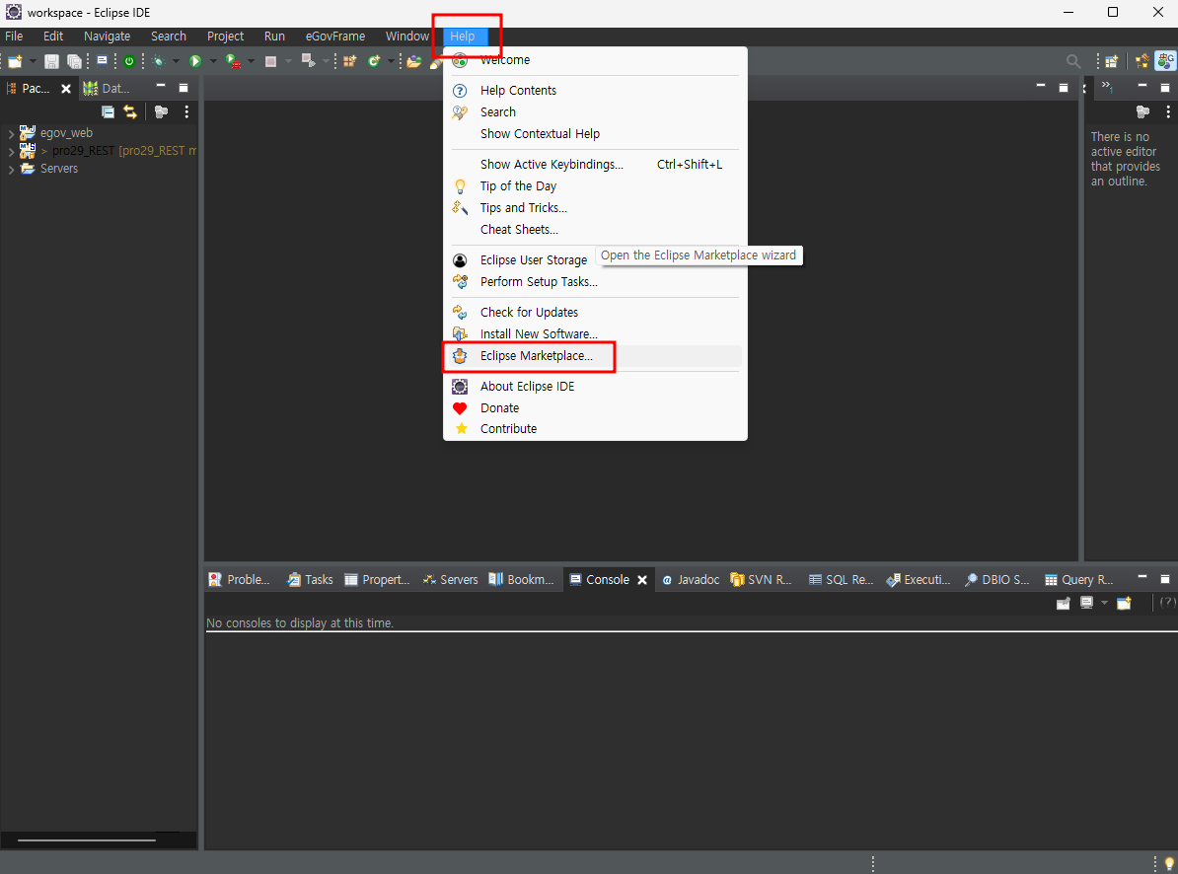The height and width of the screenshot is (874, 1178).
Task: Click the lightbulb tip icon in status bar
Action: (x=1169, y=863)
